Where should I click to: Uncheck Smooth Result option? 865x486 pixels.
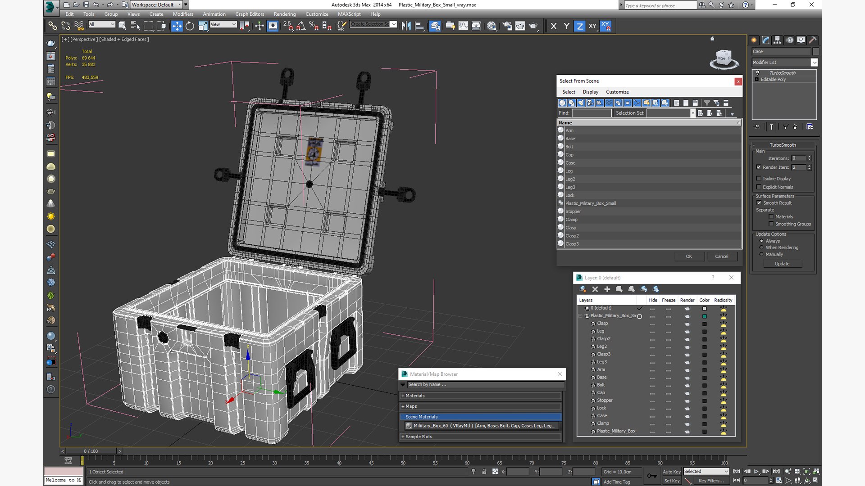(x=759, y=203)
